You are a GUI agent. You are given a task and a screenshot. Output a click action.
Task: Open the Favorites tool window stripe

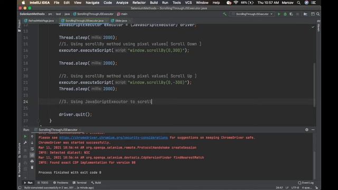pos(20,170)
